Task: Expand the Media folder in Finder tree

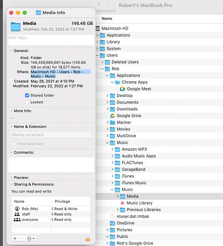Action: coord(118,196)
